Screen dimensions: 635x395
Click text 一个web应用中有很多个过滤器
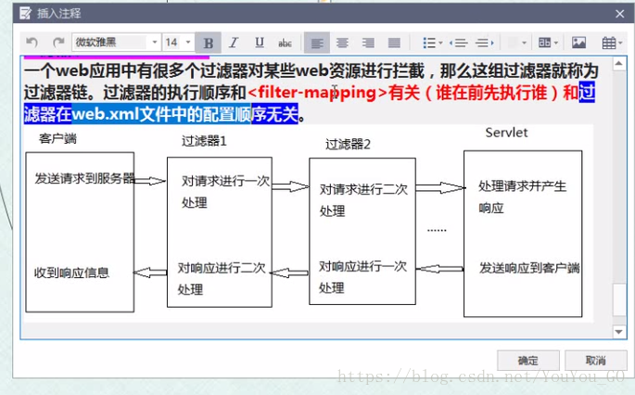(135, 70)
